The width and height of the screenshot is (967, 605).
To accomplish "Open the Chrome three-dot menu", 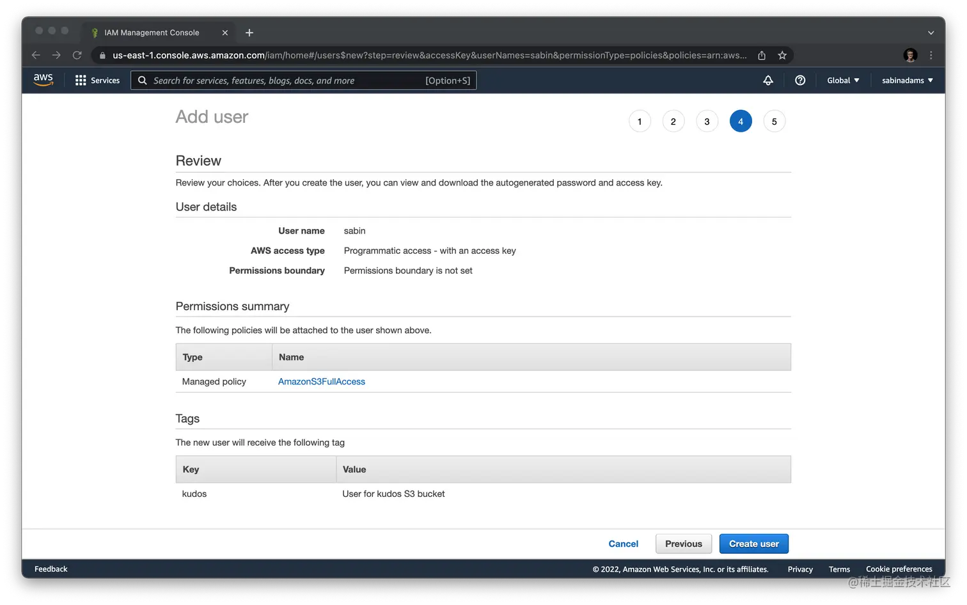I will click(x=931, y=55).
